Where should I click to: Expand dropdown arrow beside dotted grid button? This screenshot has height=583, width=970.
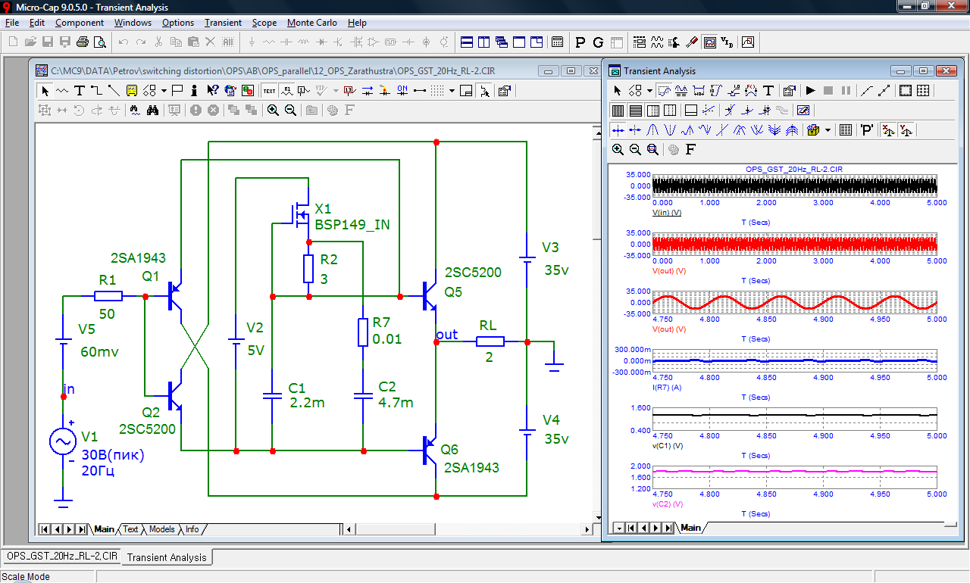click(451, 91)
